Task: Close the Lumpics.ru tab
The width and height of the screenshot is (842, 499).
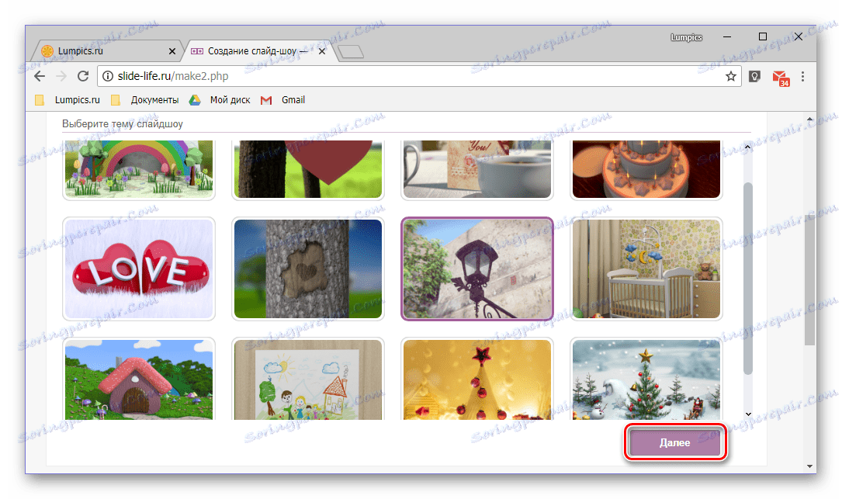Action: (x=172, y=51)
